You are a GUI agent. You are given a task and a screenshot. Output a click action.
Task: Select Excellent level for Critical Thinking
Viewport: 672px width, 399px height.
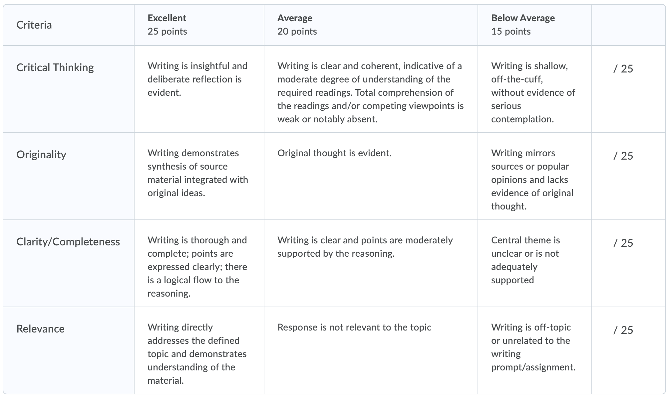click(199, 89)
